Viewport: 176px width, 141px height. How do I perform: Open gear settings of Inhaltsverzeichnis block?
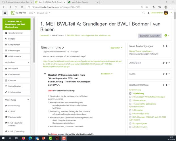tap(167, 85)
